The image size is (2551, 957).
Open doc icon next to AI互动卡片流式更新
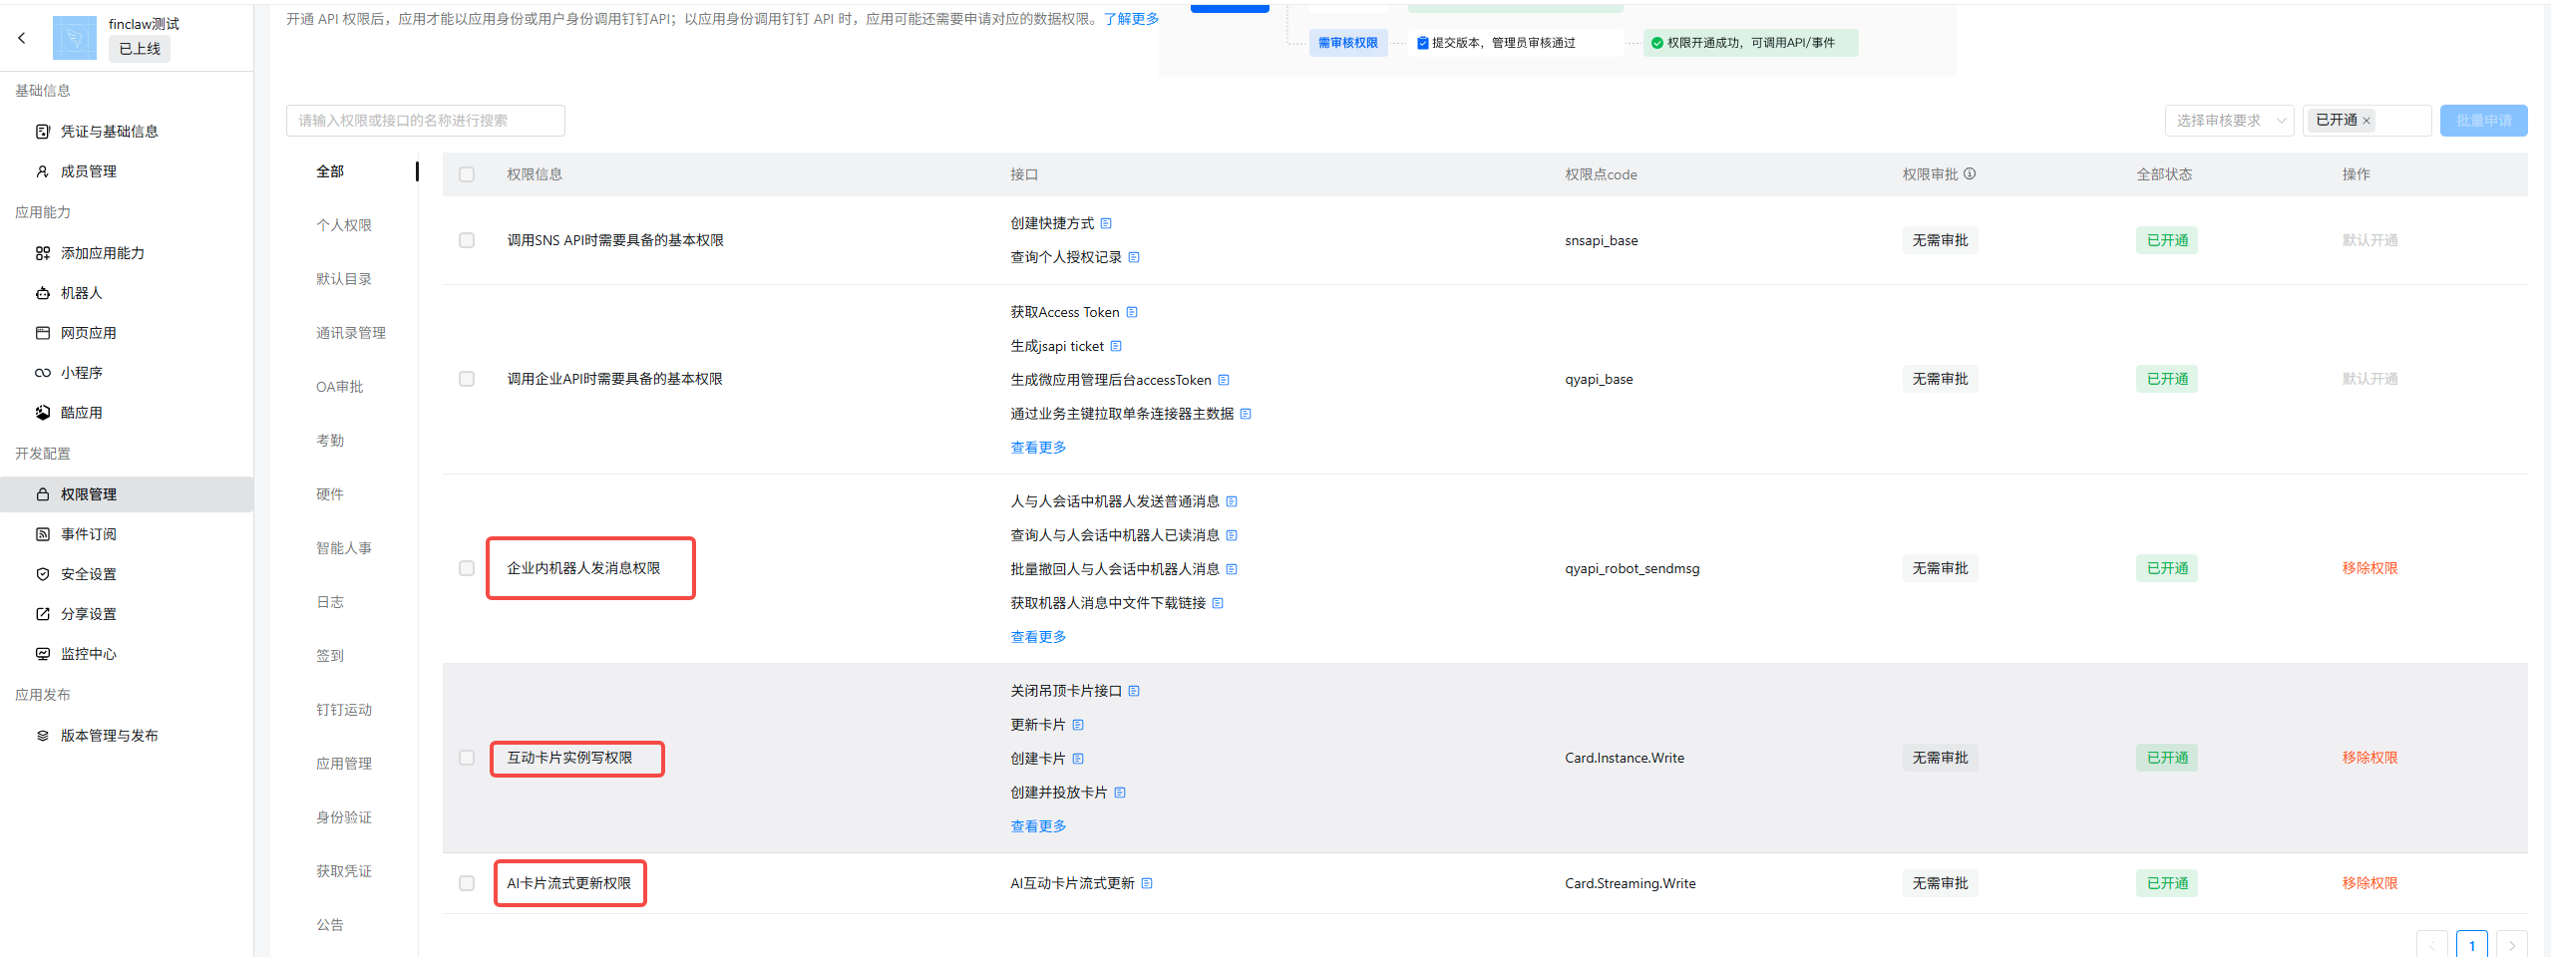click(1147, 883)
